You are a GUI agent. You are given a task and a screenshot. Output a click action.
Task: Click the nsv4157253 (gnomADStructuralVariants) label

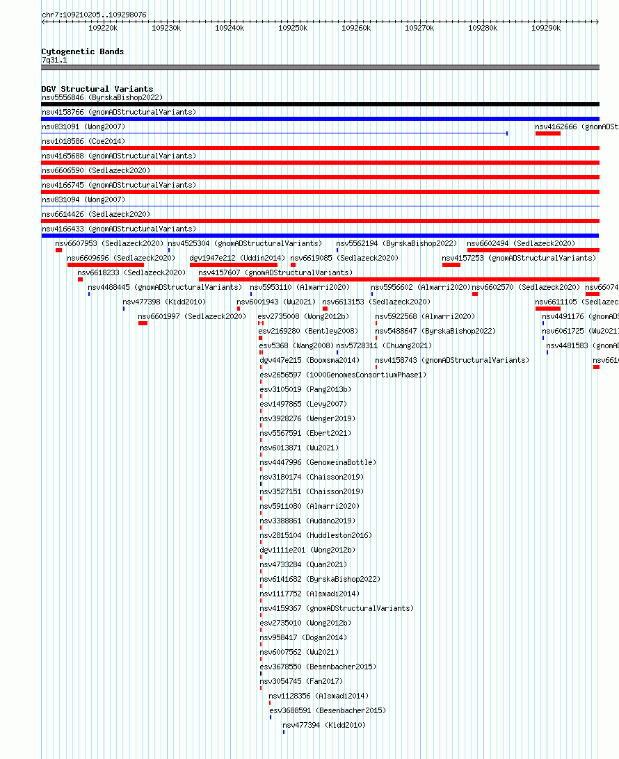pyautogui.click(x=520, y=258)
